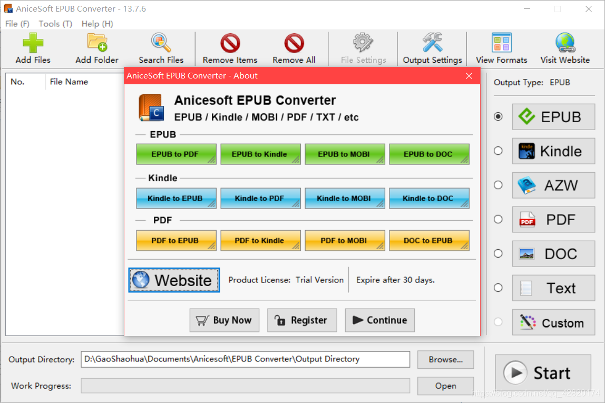Click the Start conversion button
The height and width of the screenshot is (403, 605).
click(543, 372)
